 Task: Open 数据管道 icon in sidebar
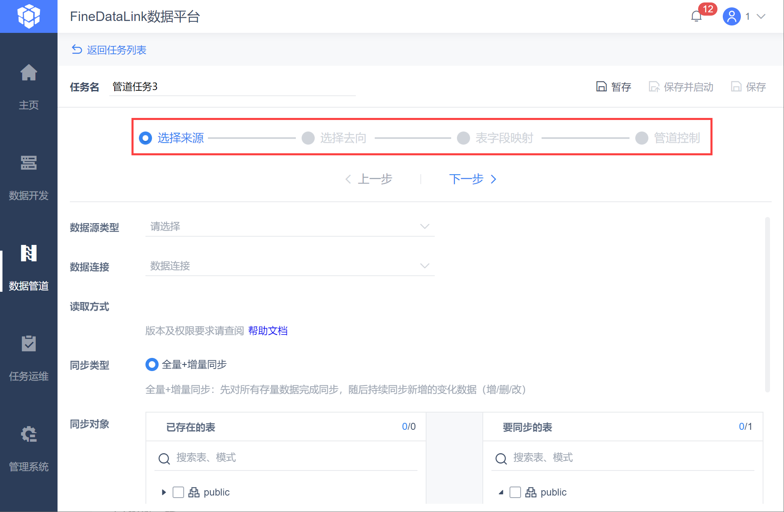pyautogui.click(x=29, y=253)
